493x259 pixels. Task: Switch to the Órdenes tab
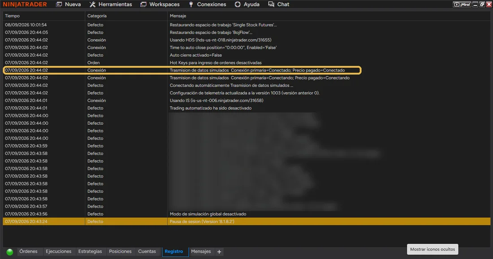[28, 251]
